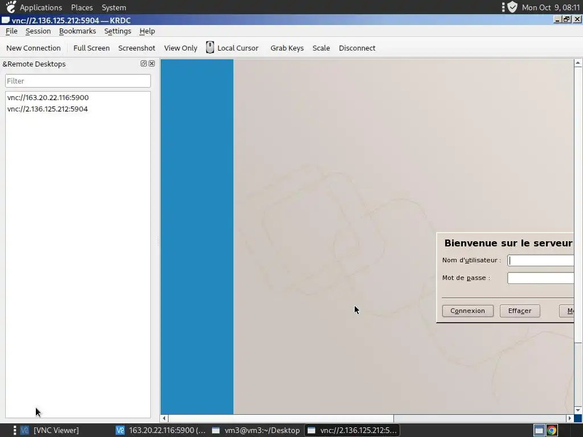Click the show desktop icon in bottom panel
This screenshot has height=437, width=583.
pyautogui.click(x=539, y=430)
